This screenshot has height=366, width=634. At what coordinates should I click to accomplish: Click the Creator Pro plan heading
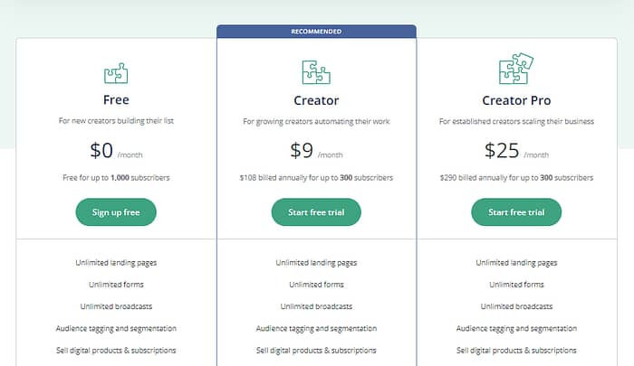pyautogui.click(x=516, y=100)
